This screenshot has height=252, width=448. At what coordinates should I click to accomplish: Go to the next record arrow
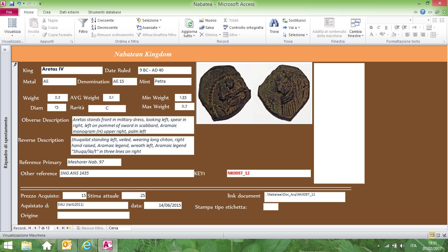(58, 228)
